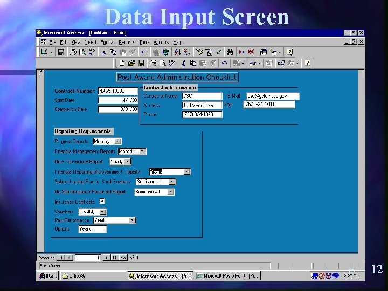The width and height of the screenshot is (388, 291).
Task: Click Apply Filter funnel icon
Action: (x=218, y=52)
